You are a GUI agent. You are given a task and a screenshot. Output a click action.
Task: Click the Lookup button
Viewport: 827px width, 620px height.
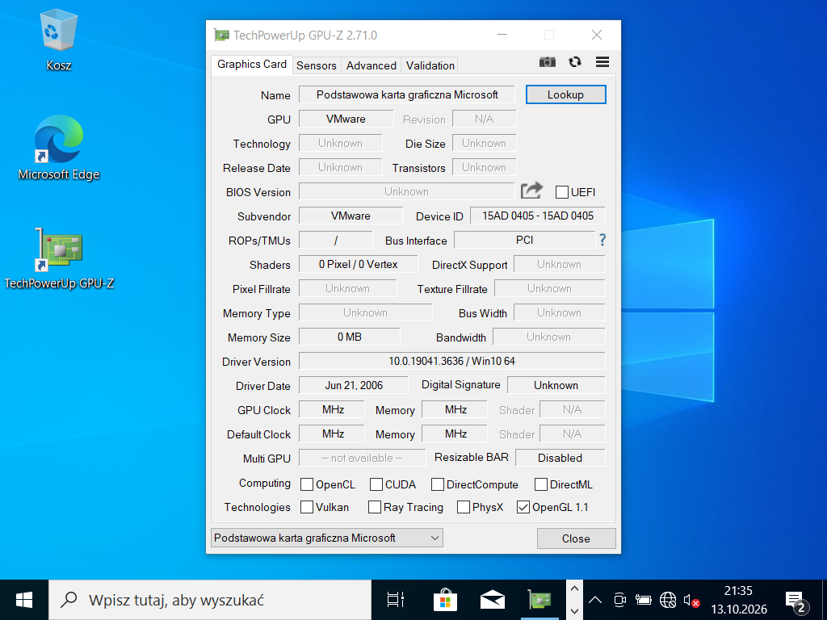tap(565, 94)
